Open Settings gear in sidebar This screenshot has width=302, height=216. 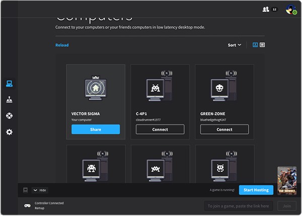9,132
